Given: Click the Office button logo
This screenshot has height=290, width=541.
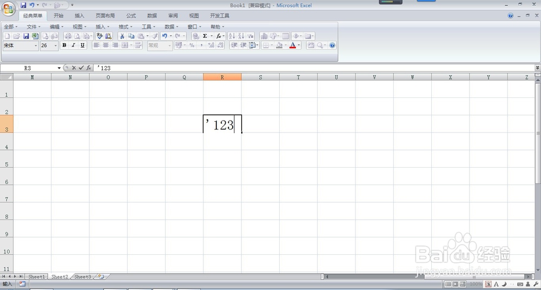Looking at the screenshot, I should click(8, 8).
